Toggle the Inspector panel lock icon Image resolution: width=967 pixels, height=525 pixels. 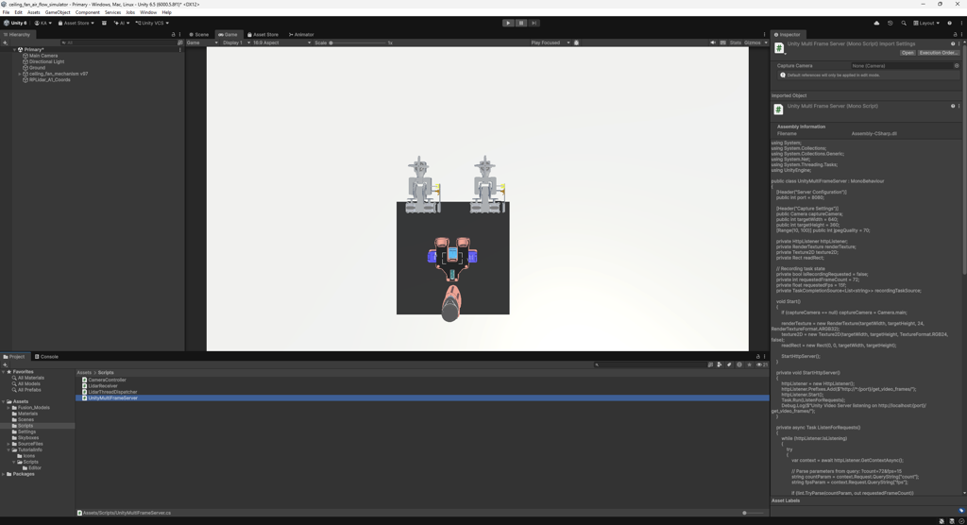956,35
